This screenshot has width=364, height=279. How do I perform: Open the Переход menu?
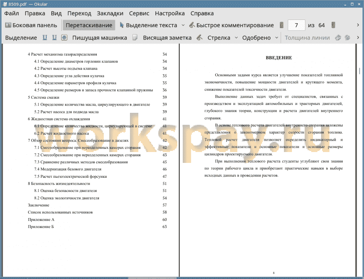pyautogui.click(x=79, y=13)
